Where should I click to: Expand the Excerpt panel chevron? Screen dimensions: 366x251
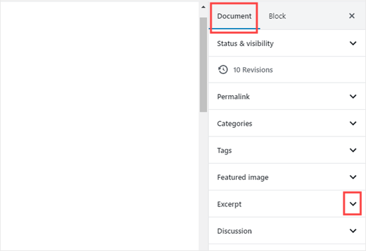(x=353, y=204)
